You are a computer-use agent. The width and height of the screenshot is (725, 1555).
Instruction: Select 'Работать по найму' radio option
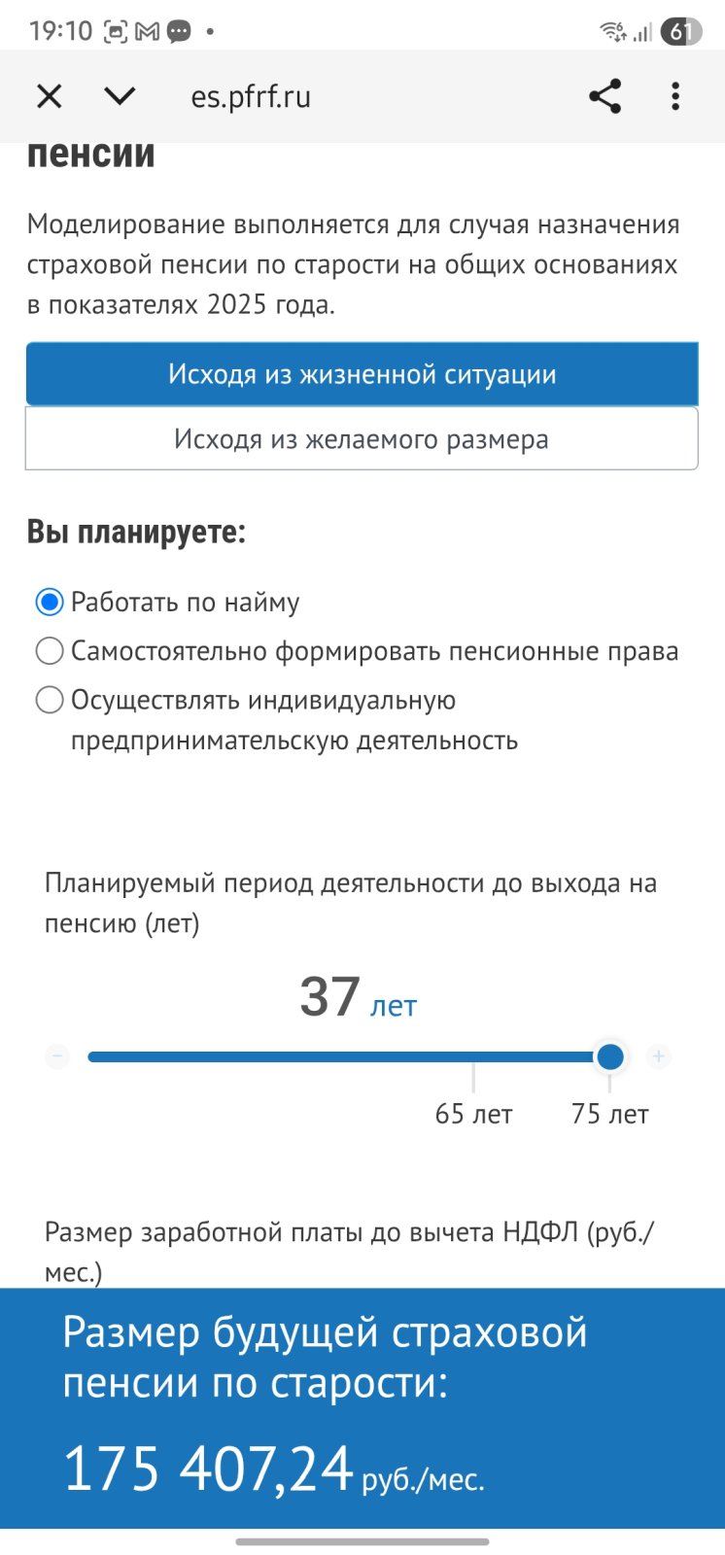[x=50, y=603]
